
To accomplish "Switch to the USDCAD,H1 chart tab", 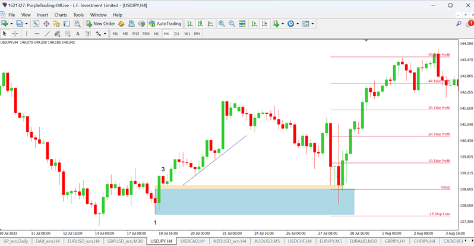I will point(192,241).
